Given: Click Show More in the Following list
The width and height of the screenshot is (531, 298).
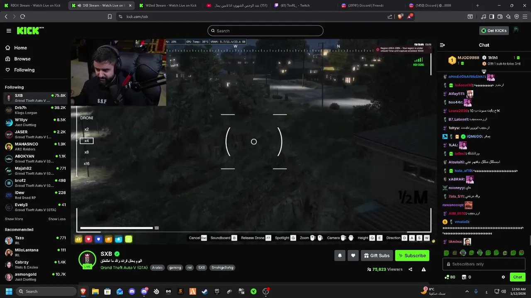Looking at the screenshot, I should tap(14, 219).
